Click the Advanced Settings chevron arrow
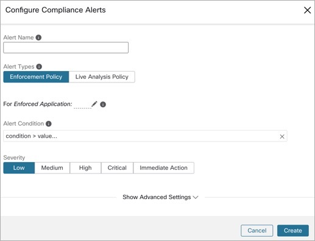This screenshot has width=315, height=241. (196, 197)
